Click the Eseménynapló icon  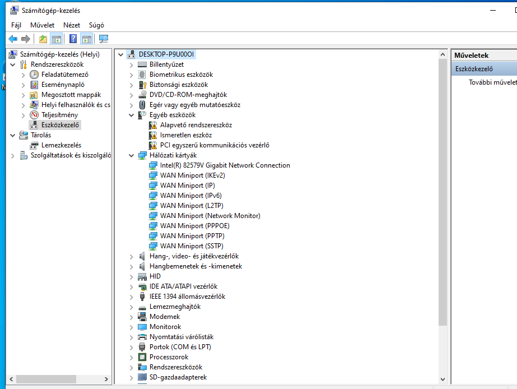(x=34, y=85)
